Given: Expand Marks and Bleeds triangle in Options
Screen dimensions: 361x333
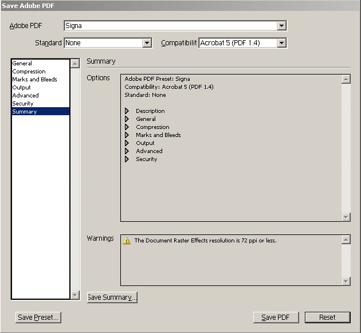Looking at the screenshot, I should click(x=127, y=135).
